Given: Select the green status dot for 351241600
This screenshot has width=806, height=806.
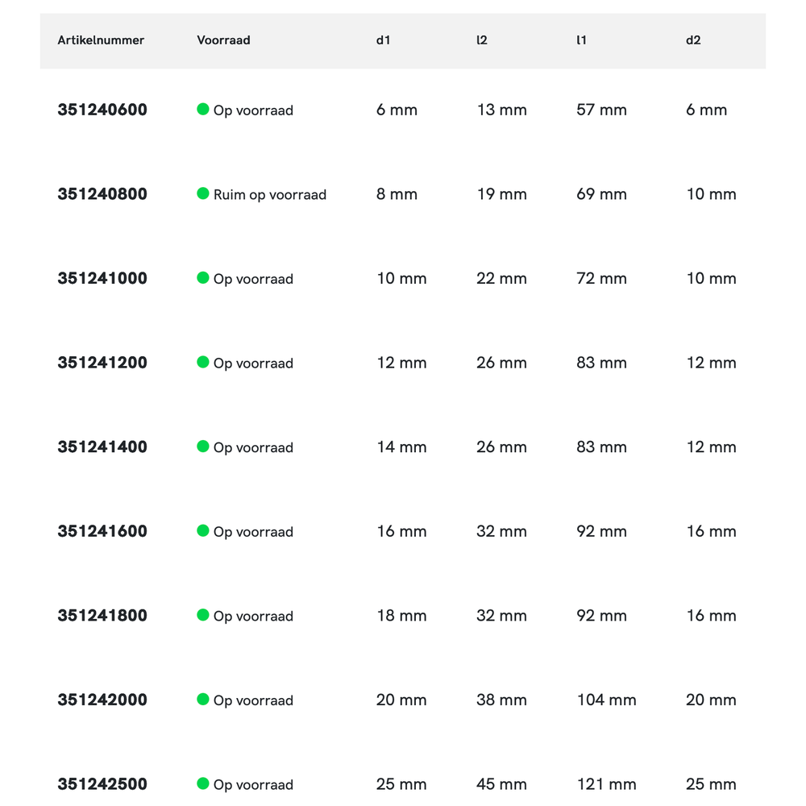Looking at the screenshot, I should (x=203, y=530).
